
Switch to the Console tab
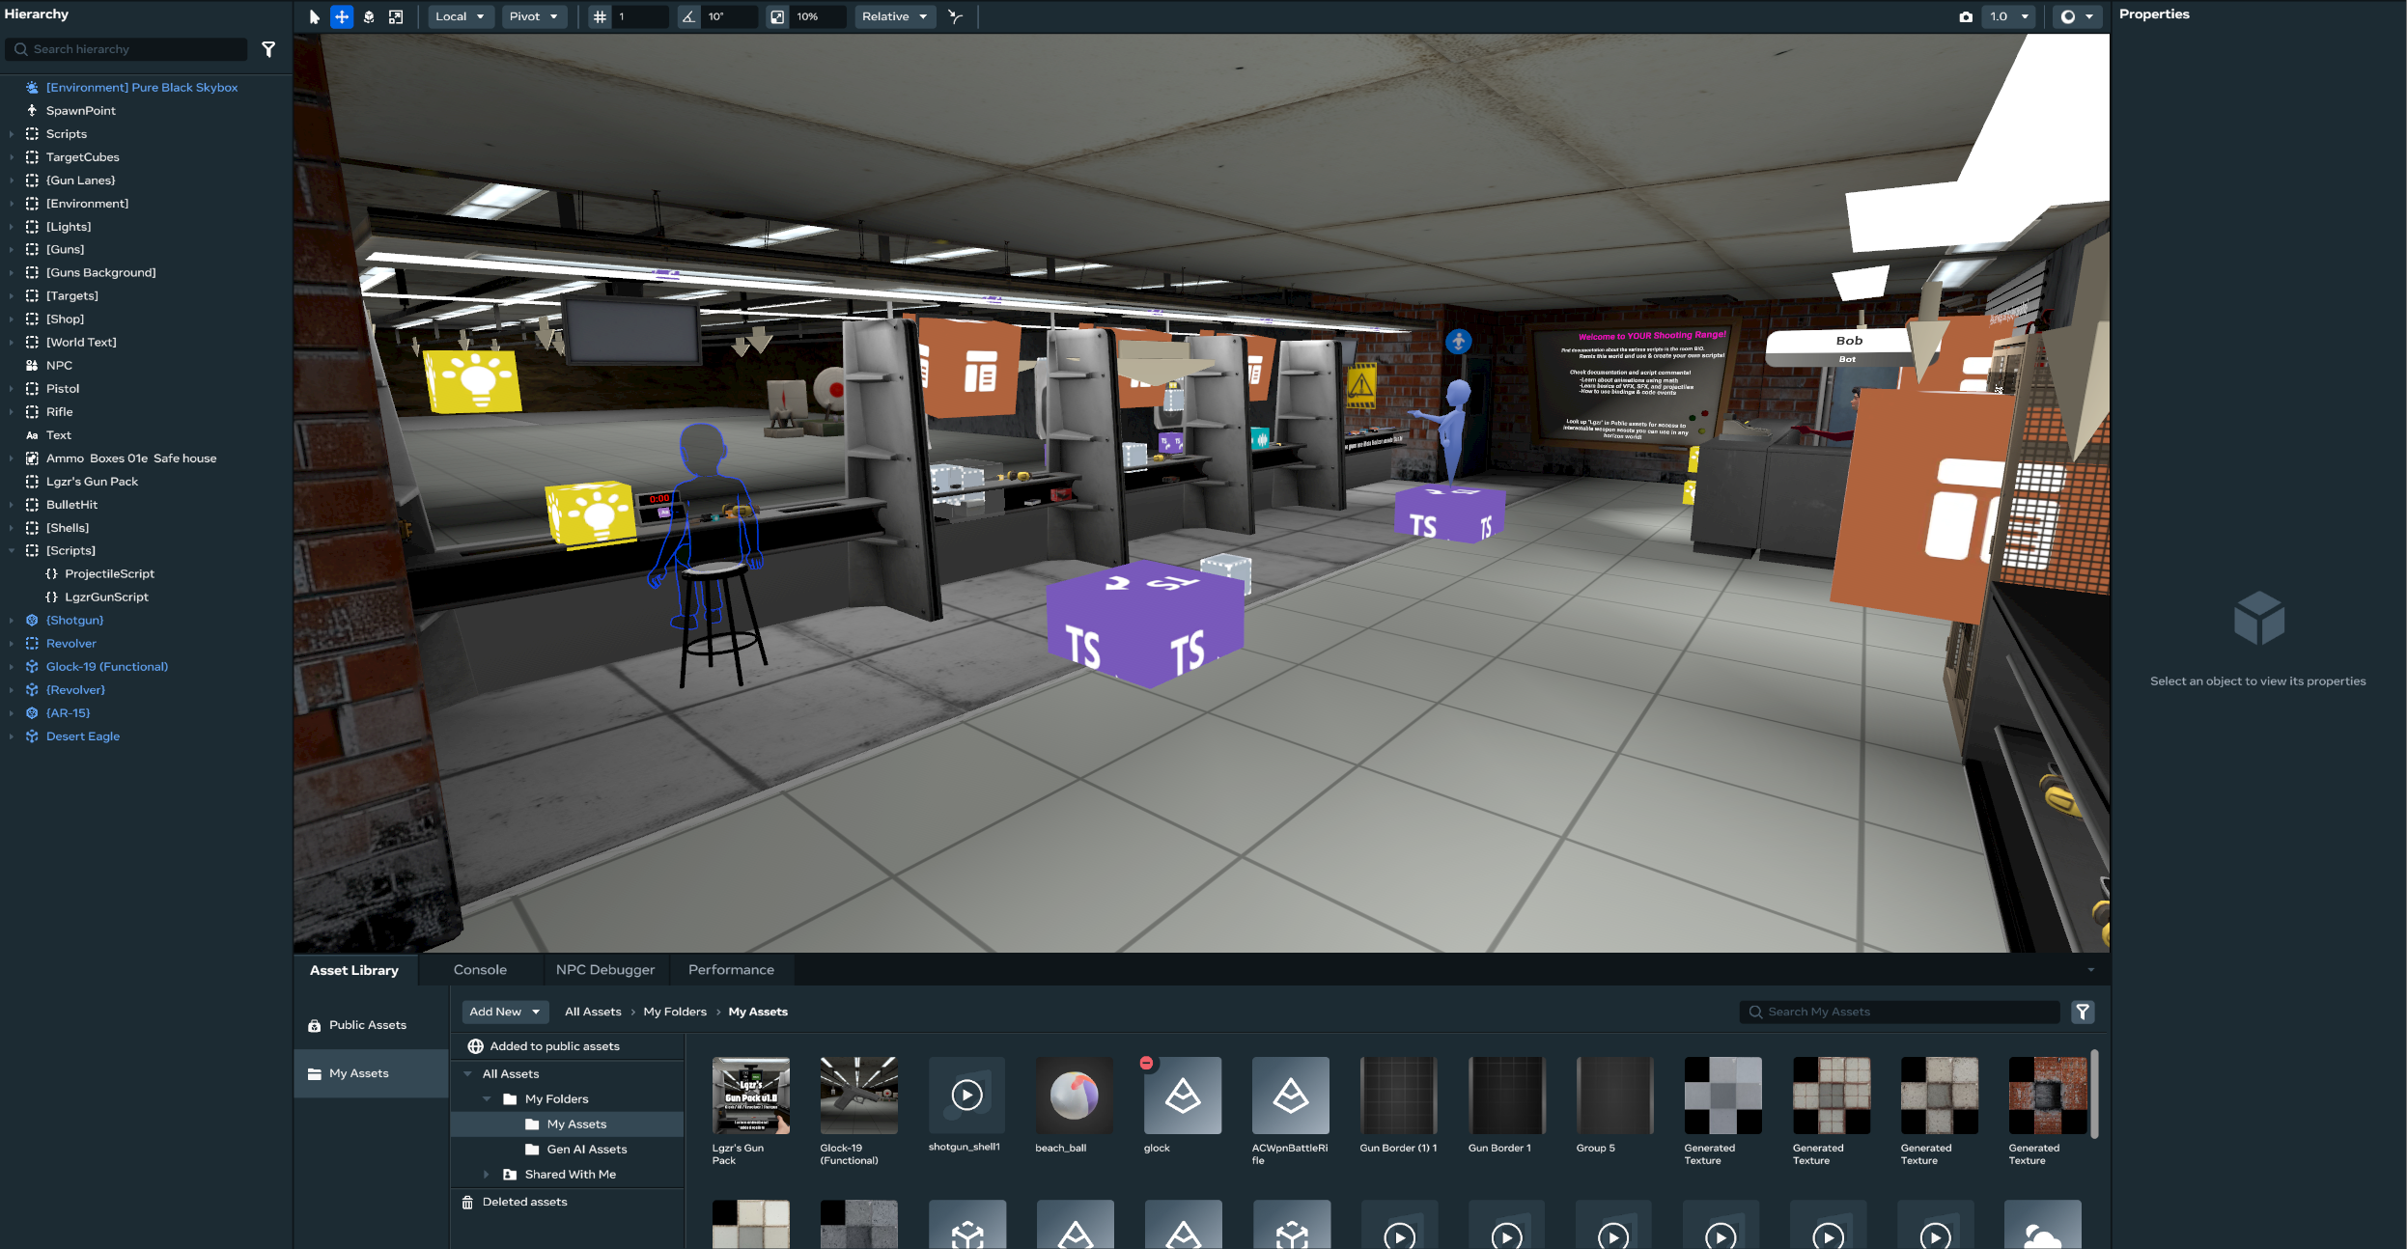(x=480, y=969)
